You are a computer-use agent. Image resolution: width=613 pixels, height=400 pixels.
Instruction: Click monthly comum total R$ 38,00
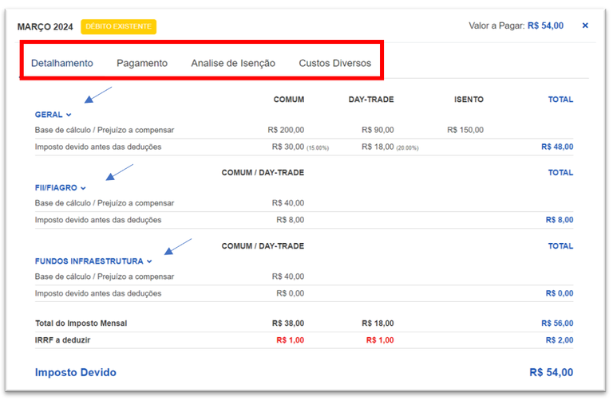288,324
